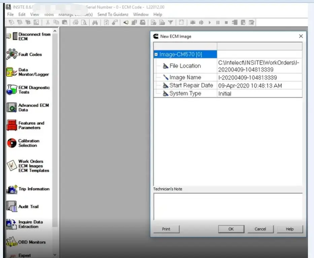The image size is (314, 258).
Task: Click the Print button in dialog
Action: (x=166, y=229)
